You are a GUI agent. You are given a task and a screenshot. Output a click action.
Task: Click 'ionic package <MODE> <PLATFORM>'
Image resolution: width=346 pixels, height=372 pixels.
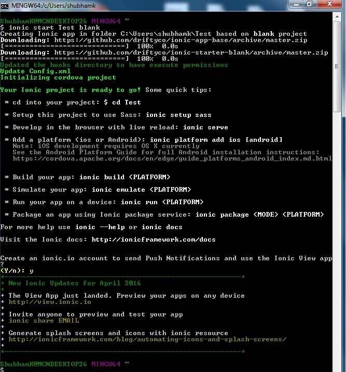tap(259, 215)
